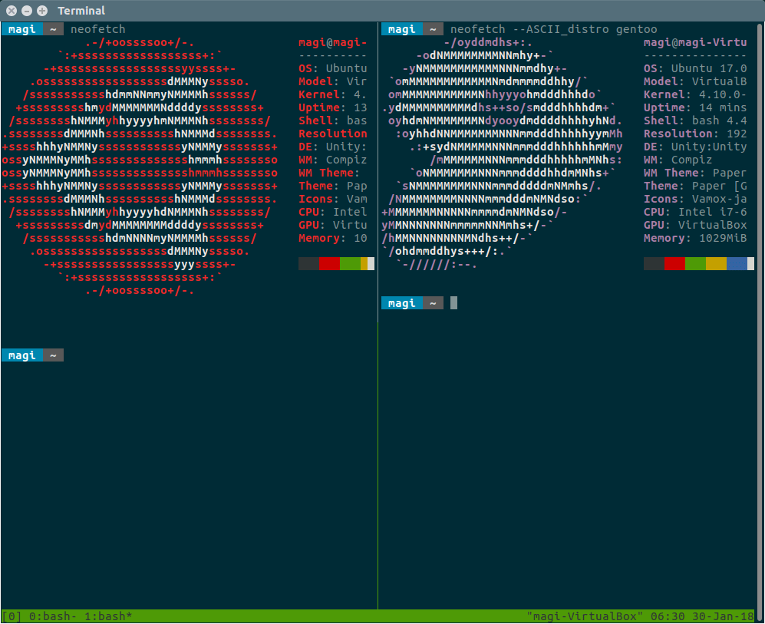Click the Gentoo ASCII logo in right pane

(x=503, y=154)
